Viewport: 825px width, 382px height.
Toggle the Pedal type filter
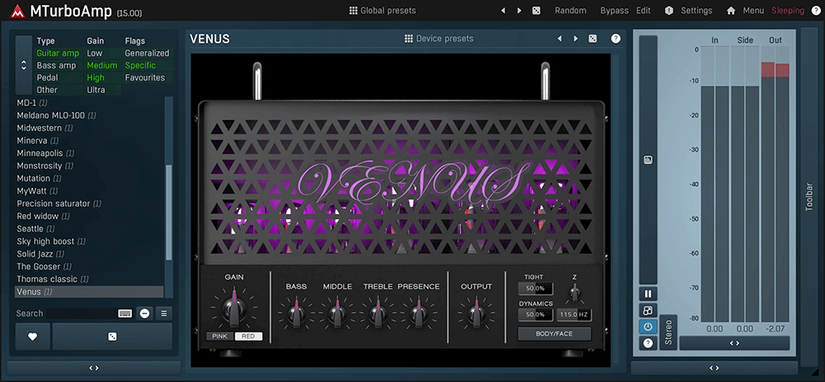(x=47, y=77)
